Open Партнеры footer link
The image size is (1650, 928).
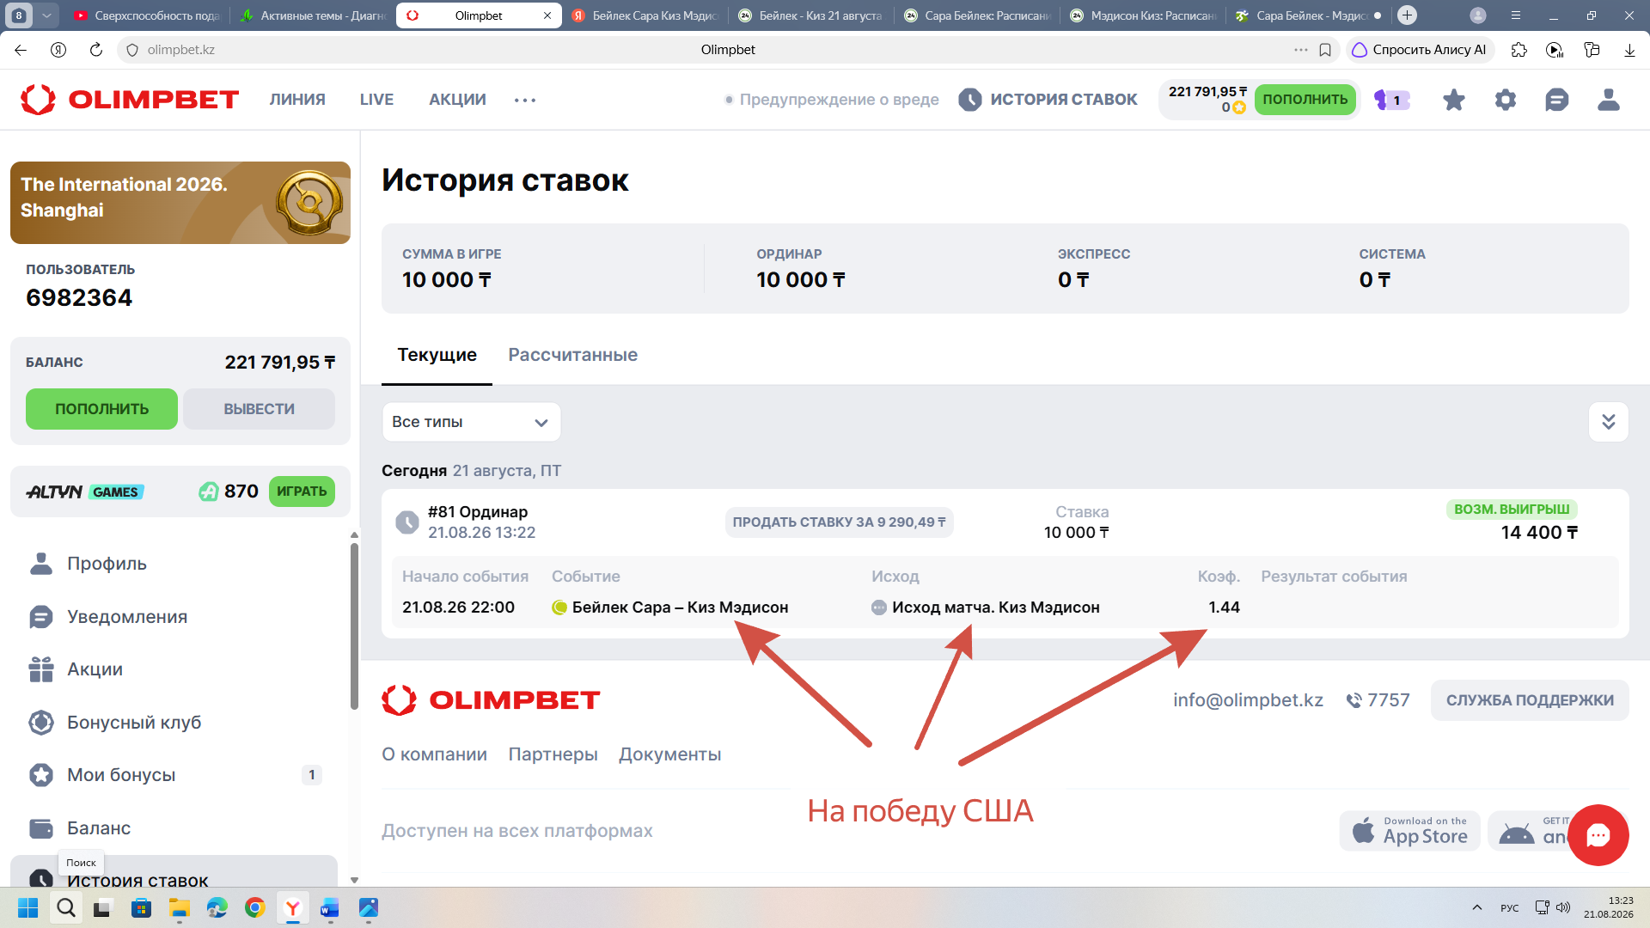553,754
